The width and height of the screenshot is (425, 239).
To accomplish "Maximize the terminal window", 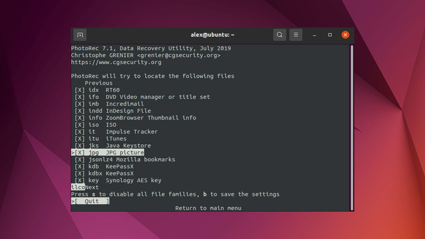I will point(330,35).
